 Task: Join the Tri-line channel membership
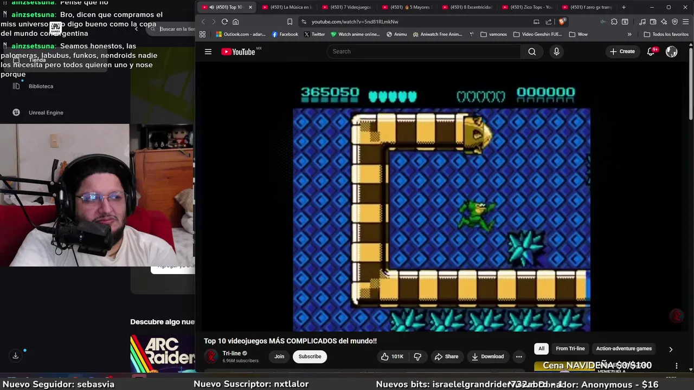[279, 356]
